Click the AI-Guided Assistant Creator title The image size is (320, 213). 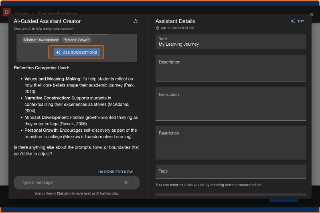coord(47,21)
